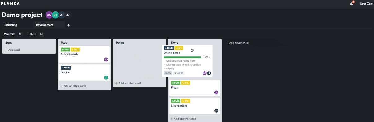Click the UO avatar on Online demo card
The image size is (374, 122).
[x=205, y=73]
